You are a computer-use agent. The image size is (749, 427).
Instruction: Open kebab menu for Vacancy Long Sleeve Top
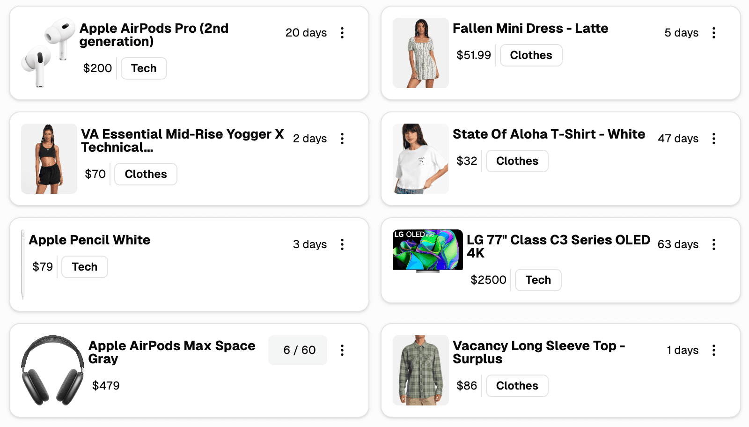(714, 350)
